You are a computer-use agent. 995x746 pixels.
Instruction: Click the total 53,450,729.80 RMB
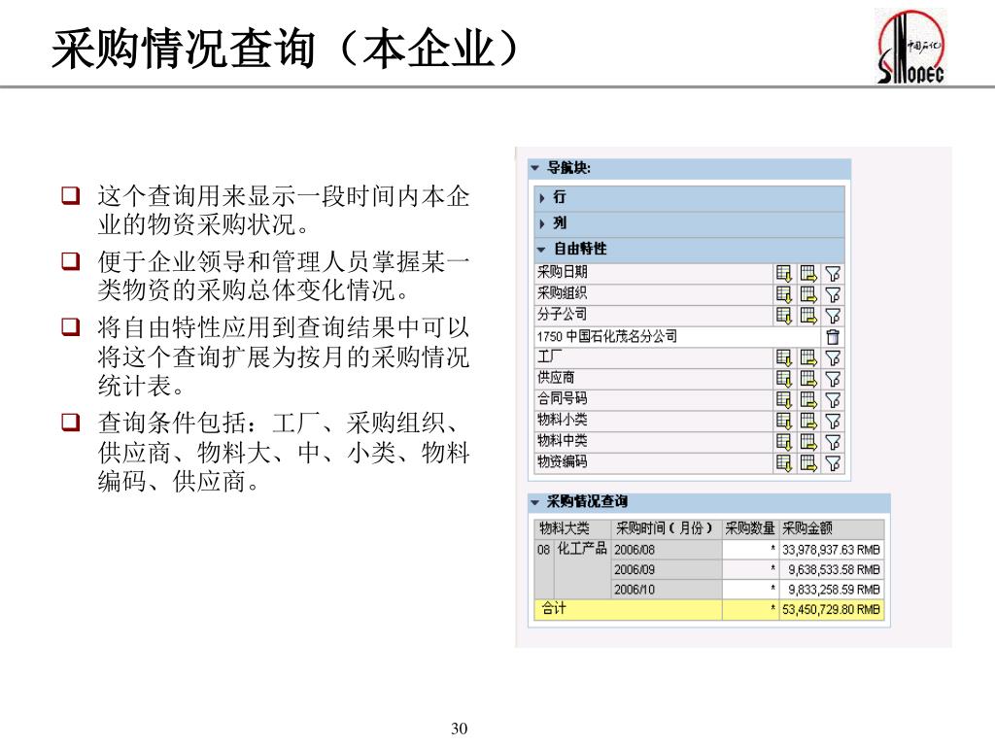tap(831, 610)
